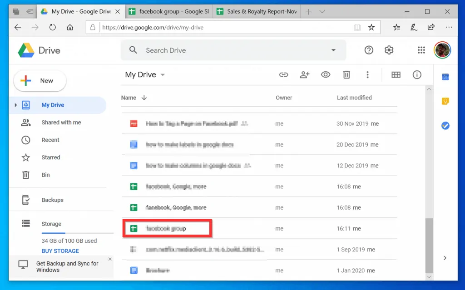Click the trash remove icon
This screenshot has width=465, height=290.
pos(346,75)
